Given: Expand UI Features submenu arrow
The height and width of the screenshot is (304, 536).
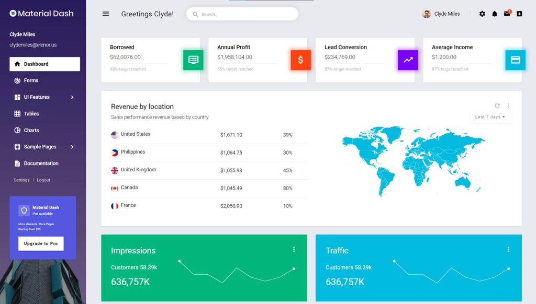Looking at the screenshot, I should point(72,97).
